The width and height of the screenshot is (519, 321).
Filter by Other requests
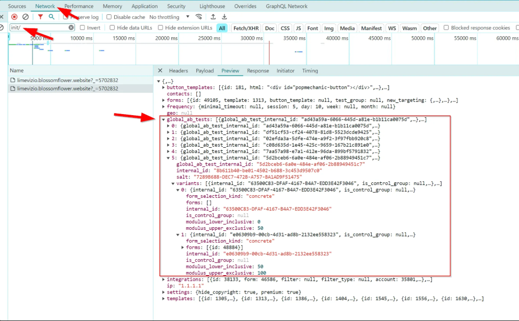(430, 28)
